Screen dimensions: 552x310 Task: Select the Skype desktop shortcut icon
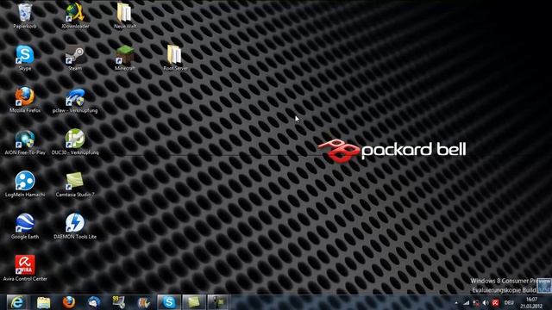[x=25, y=58]
